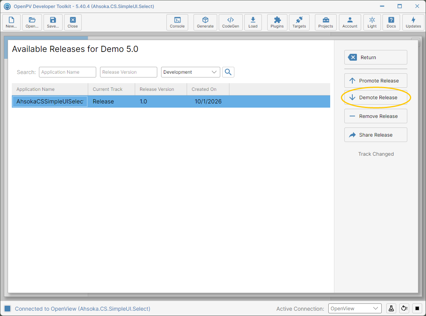426x316 pixels.
Task: Open the Console panel
Action: pyautogui.click(x=177, y=22)
